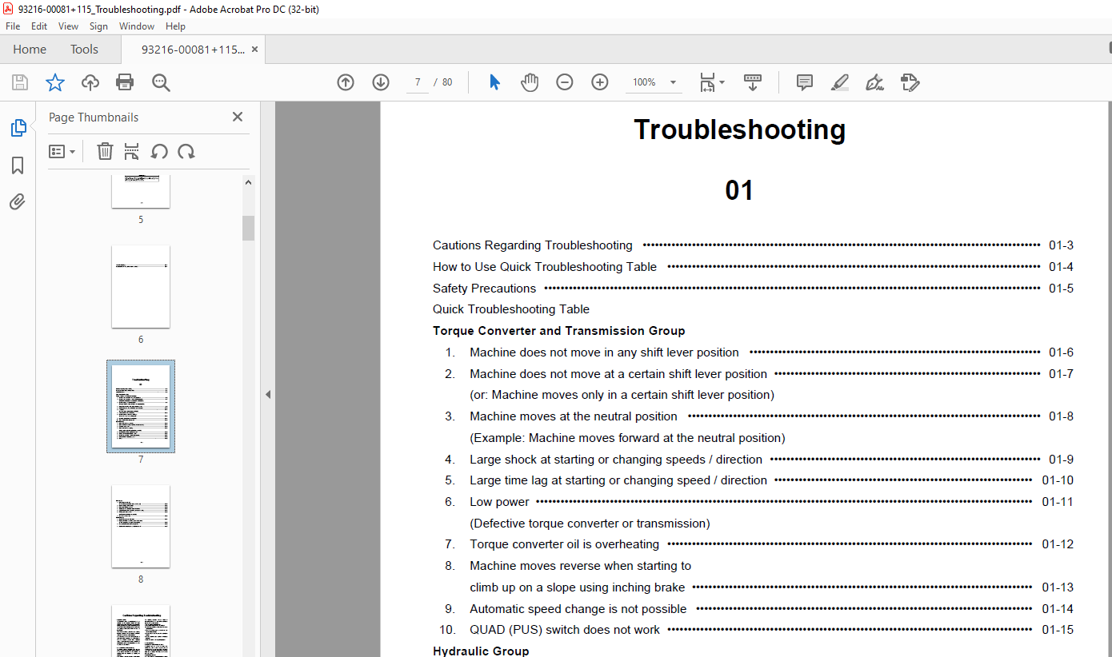Open Page Thumbnails panel icon in sidebar
Viewport: 1112px width, 657px height.
tap(18, 128)
